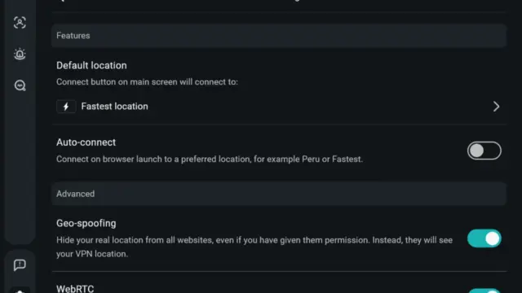Viewport: 522px width, 293px height.
Task: Click the settings gear at sidebar bottom
Action: point(20,291)
